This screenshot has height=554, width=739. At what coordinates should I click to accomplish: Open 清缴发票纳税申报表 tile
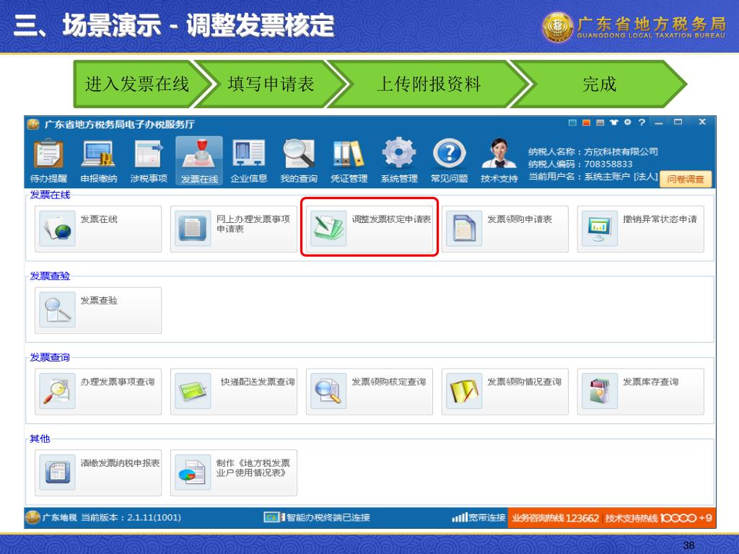point(98,472)
